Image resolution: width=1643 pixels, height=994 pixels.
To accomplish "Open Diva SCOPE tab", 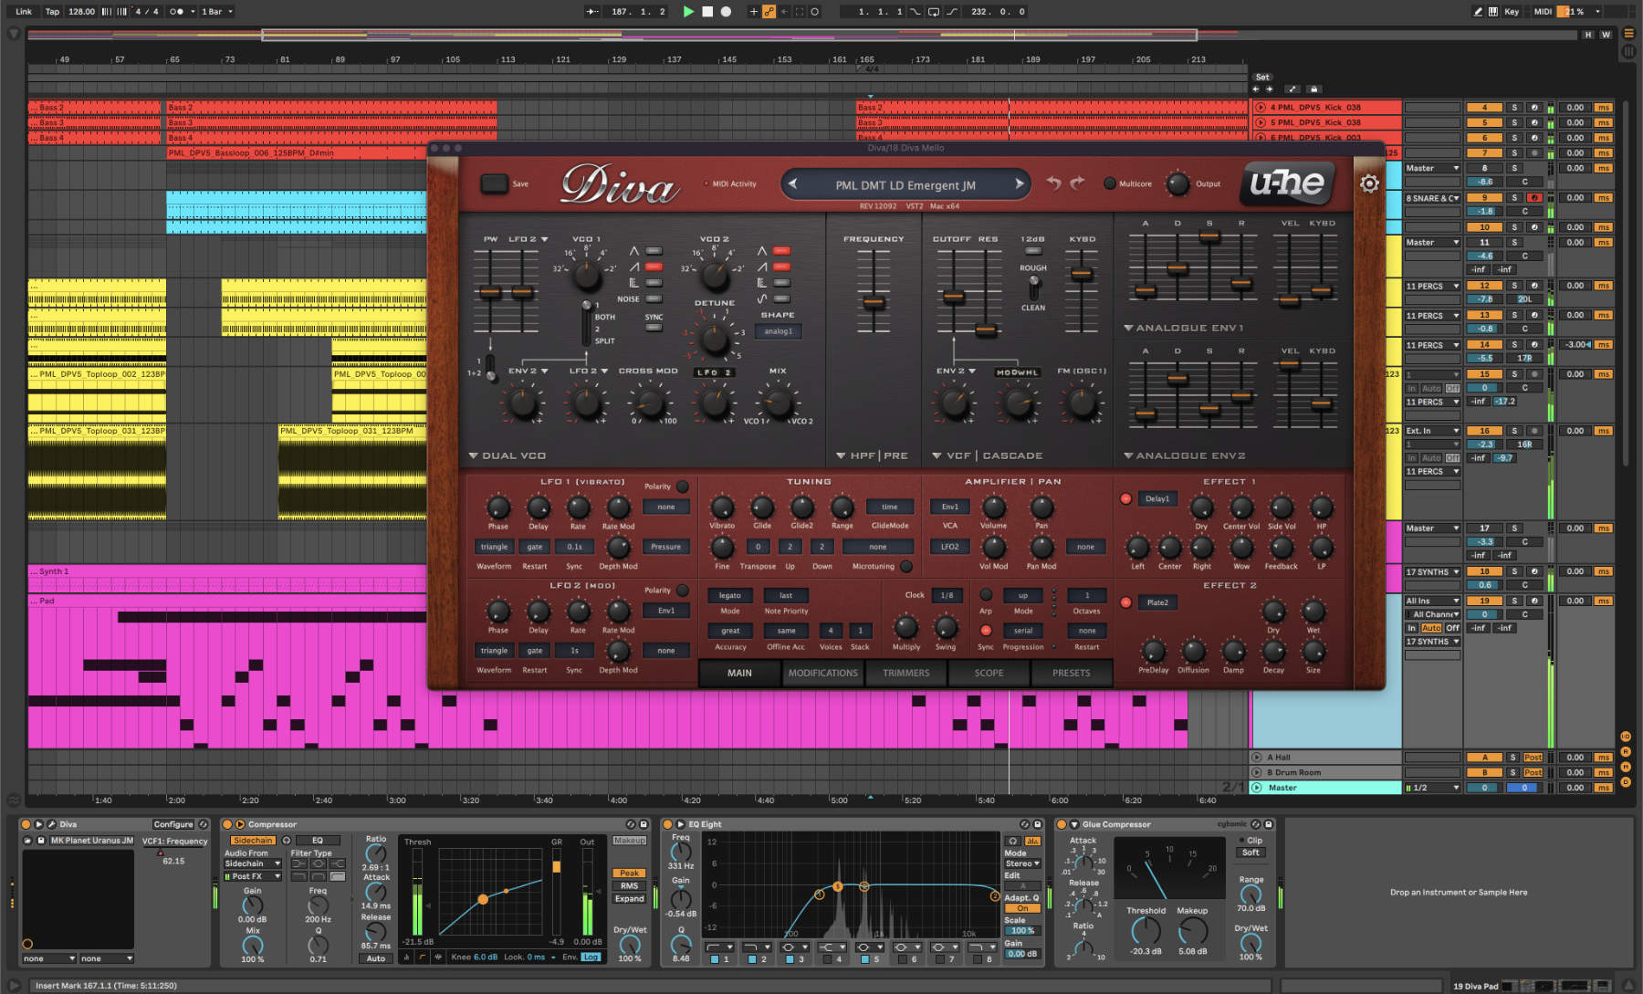I will tap(989, 673).
